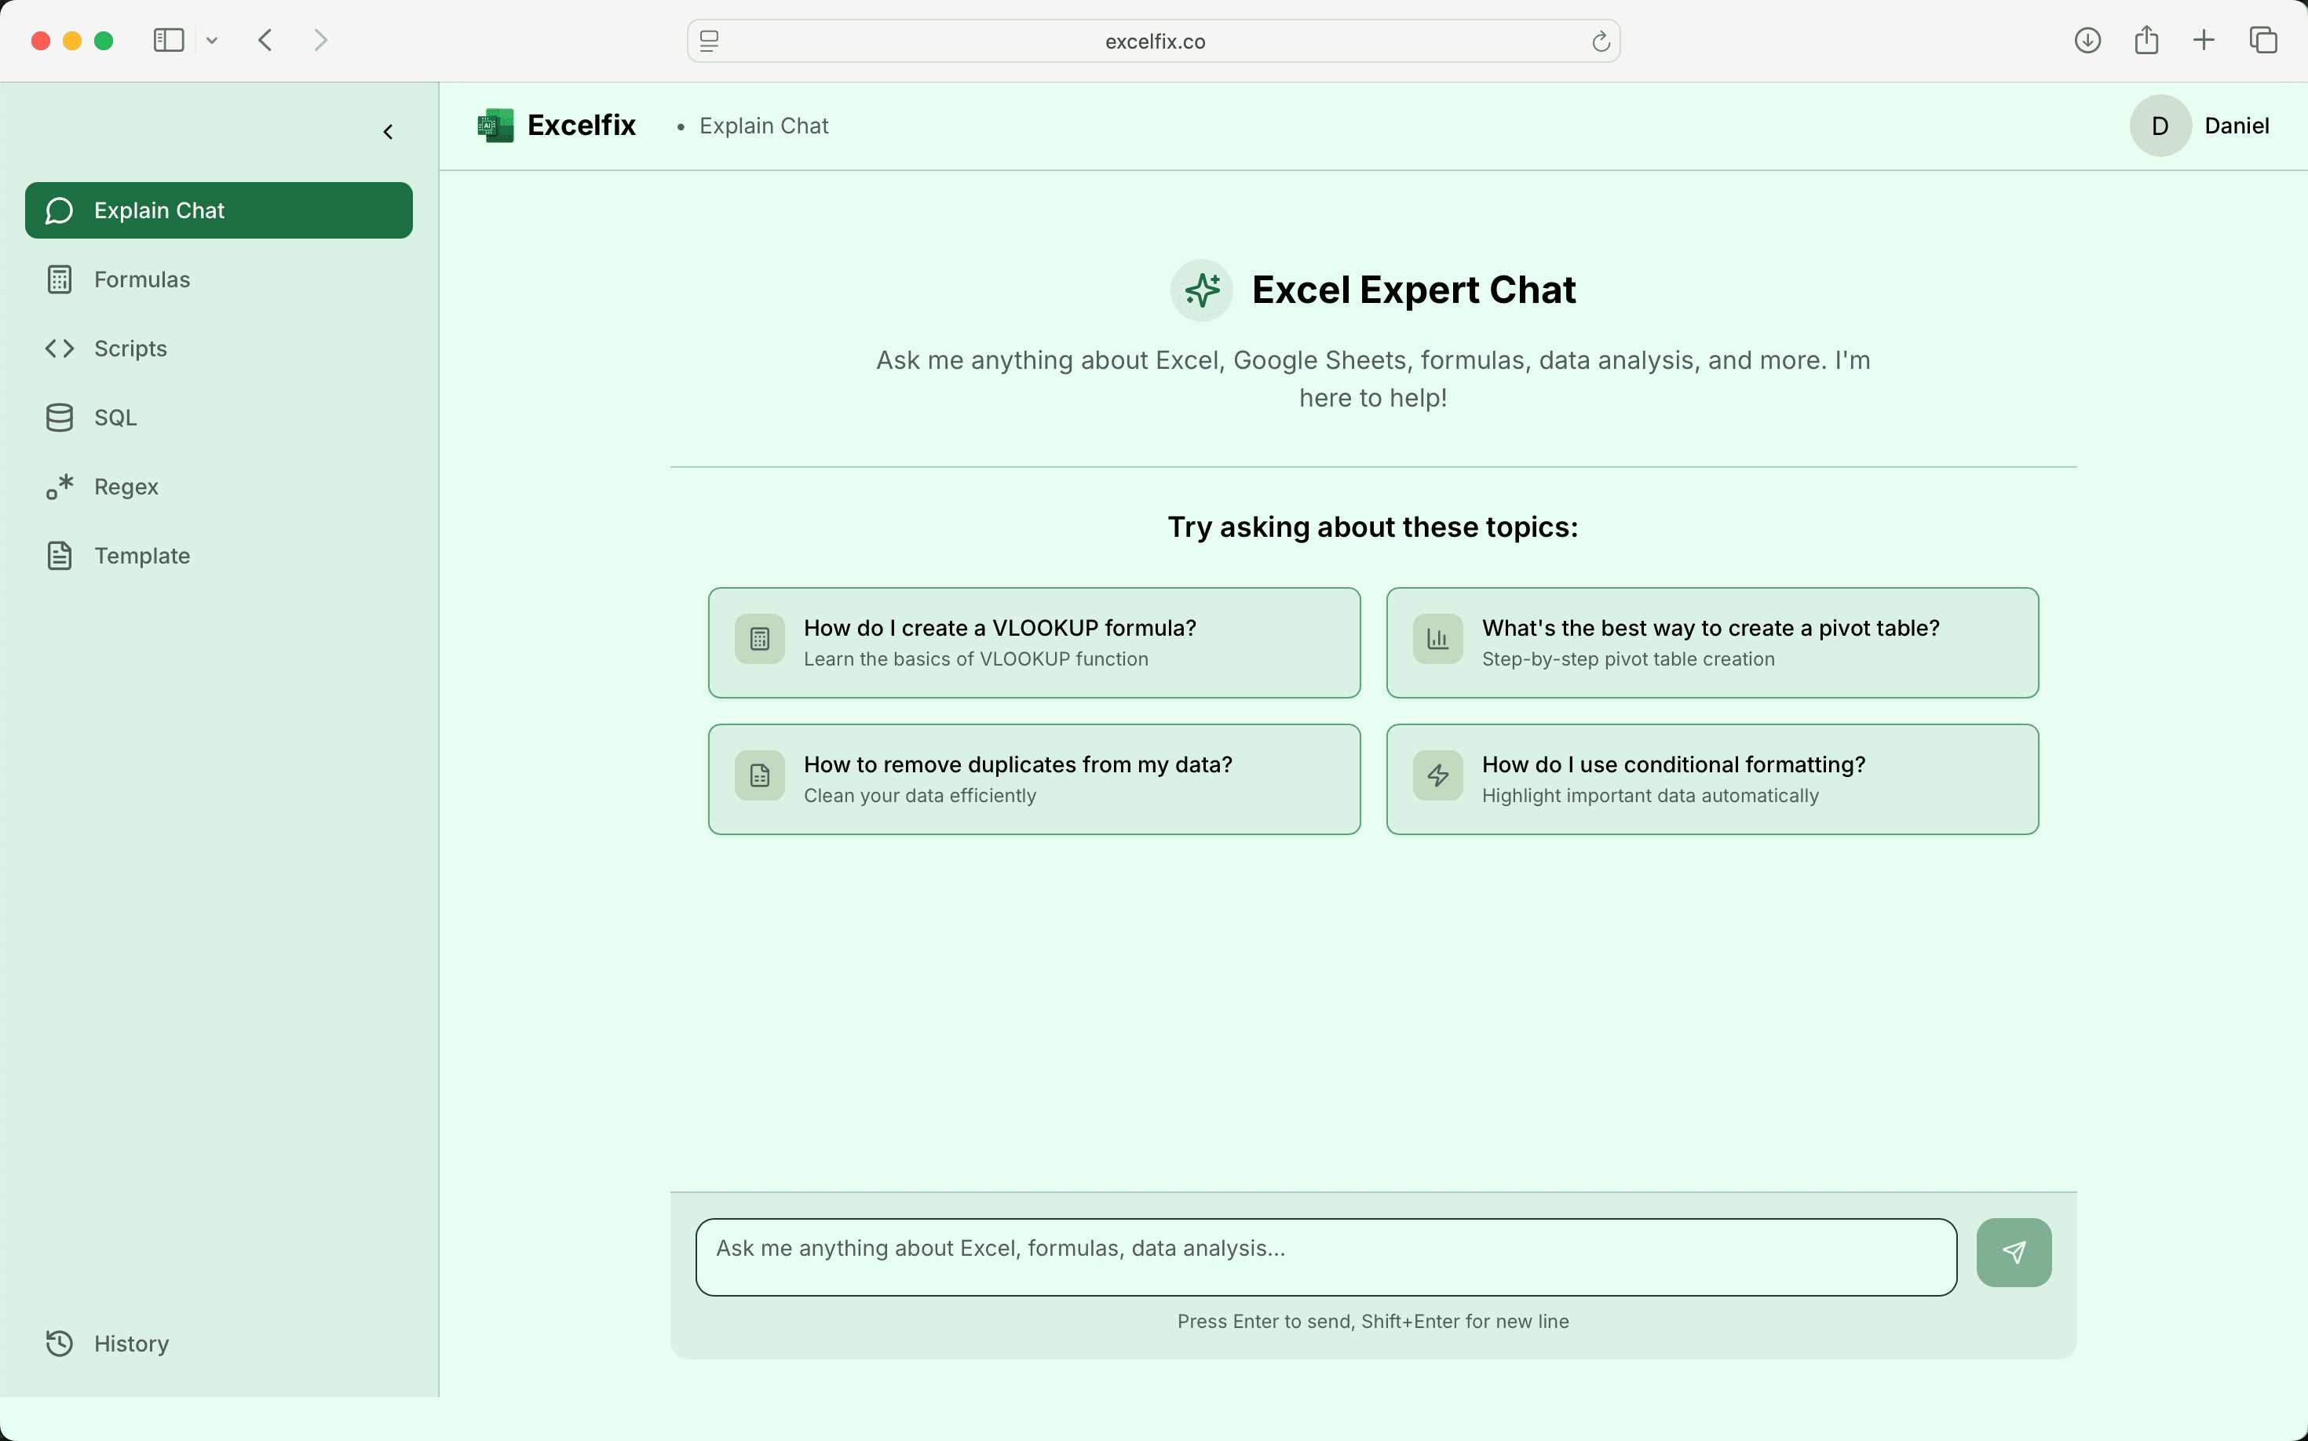Screen dimensions: 2308x1441
Task: Switch to the Regex tool
Action: (218, 487)
